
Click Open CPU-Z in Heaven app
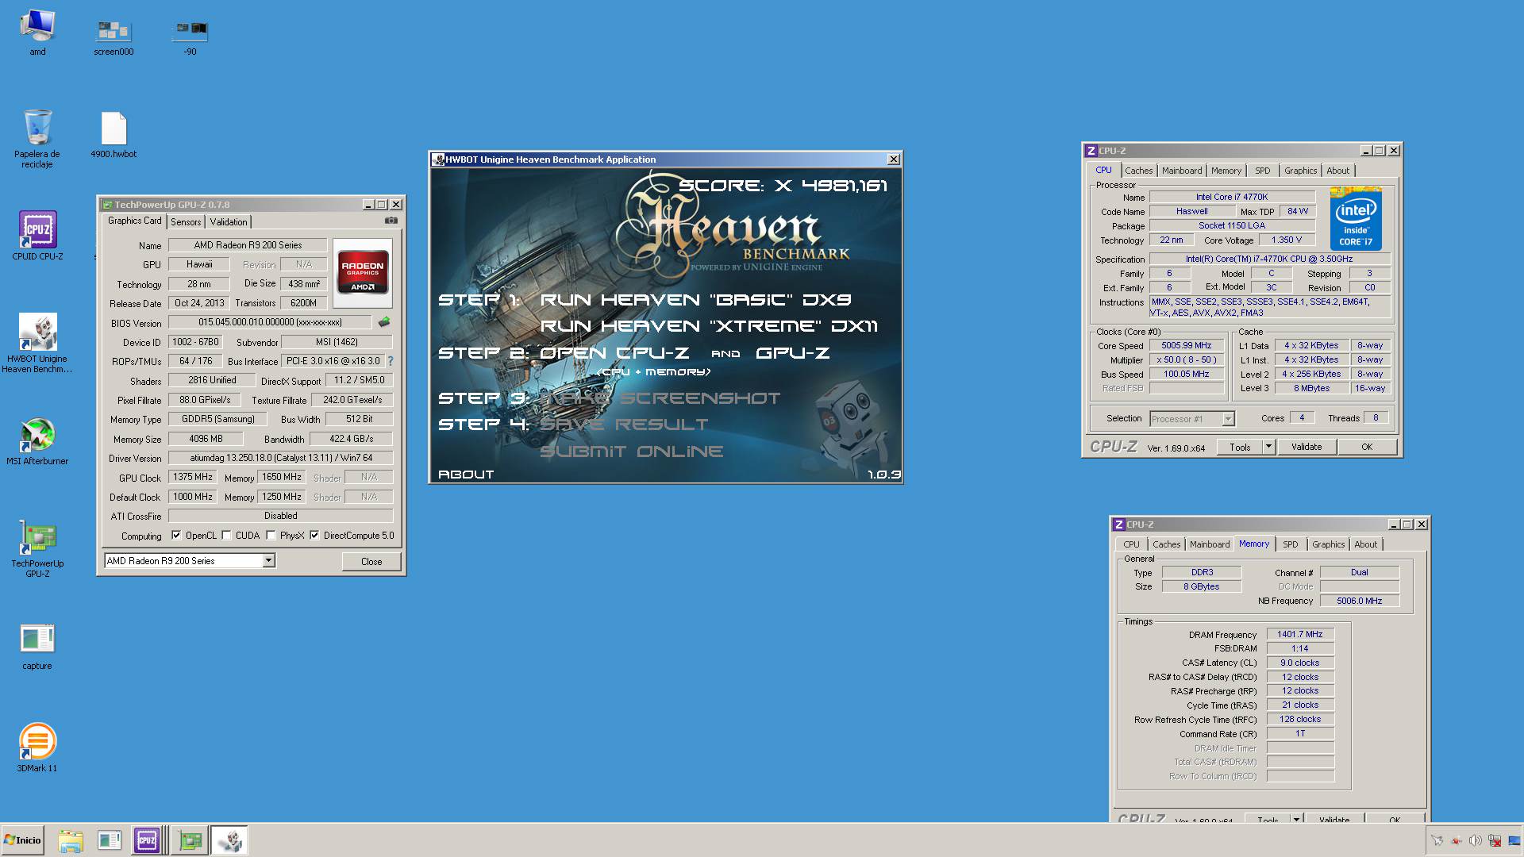click(614, 353)
